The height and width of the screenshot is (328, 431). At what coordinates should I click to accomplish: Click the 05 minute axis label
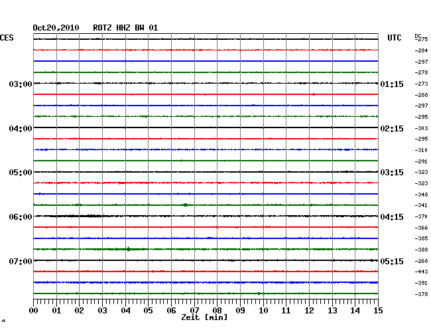click(x=148, y=311)
